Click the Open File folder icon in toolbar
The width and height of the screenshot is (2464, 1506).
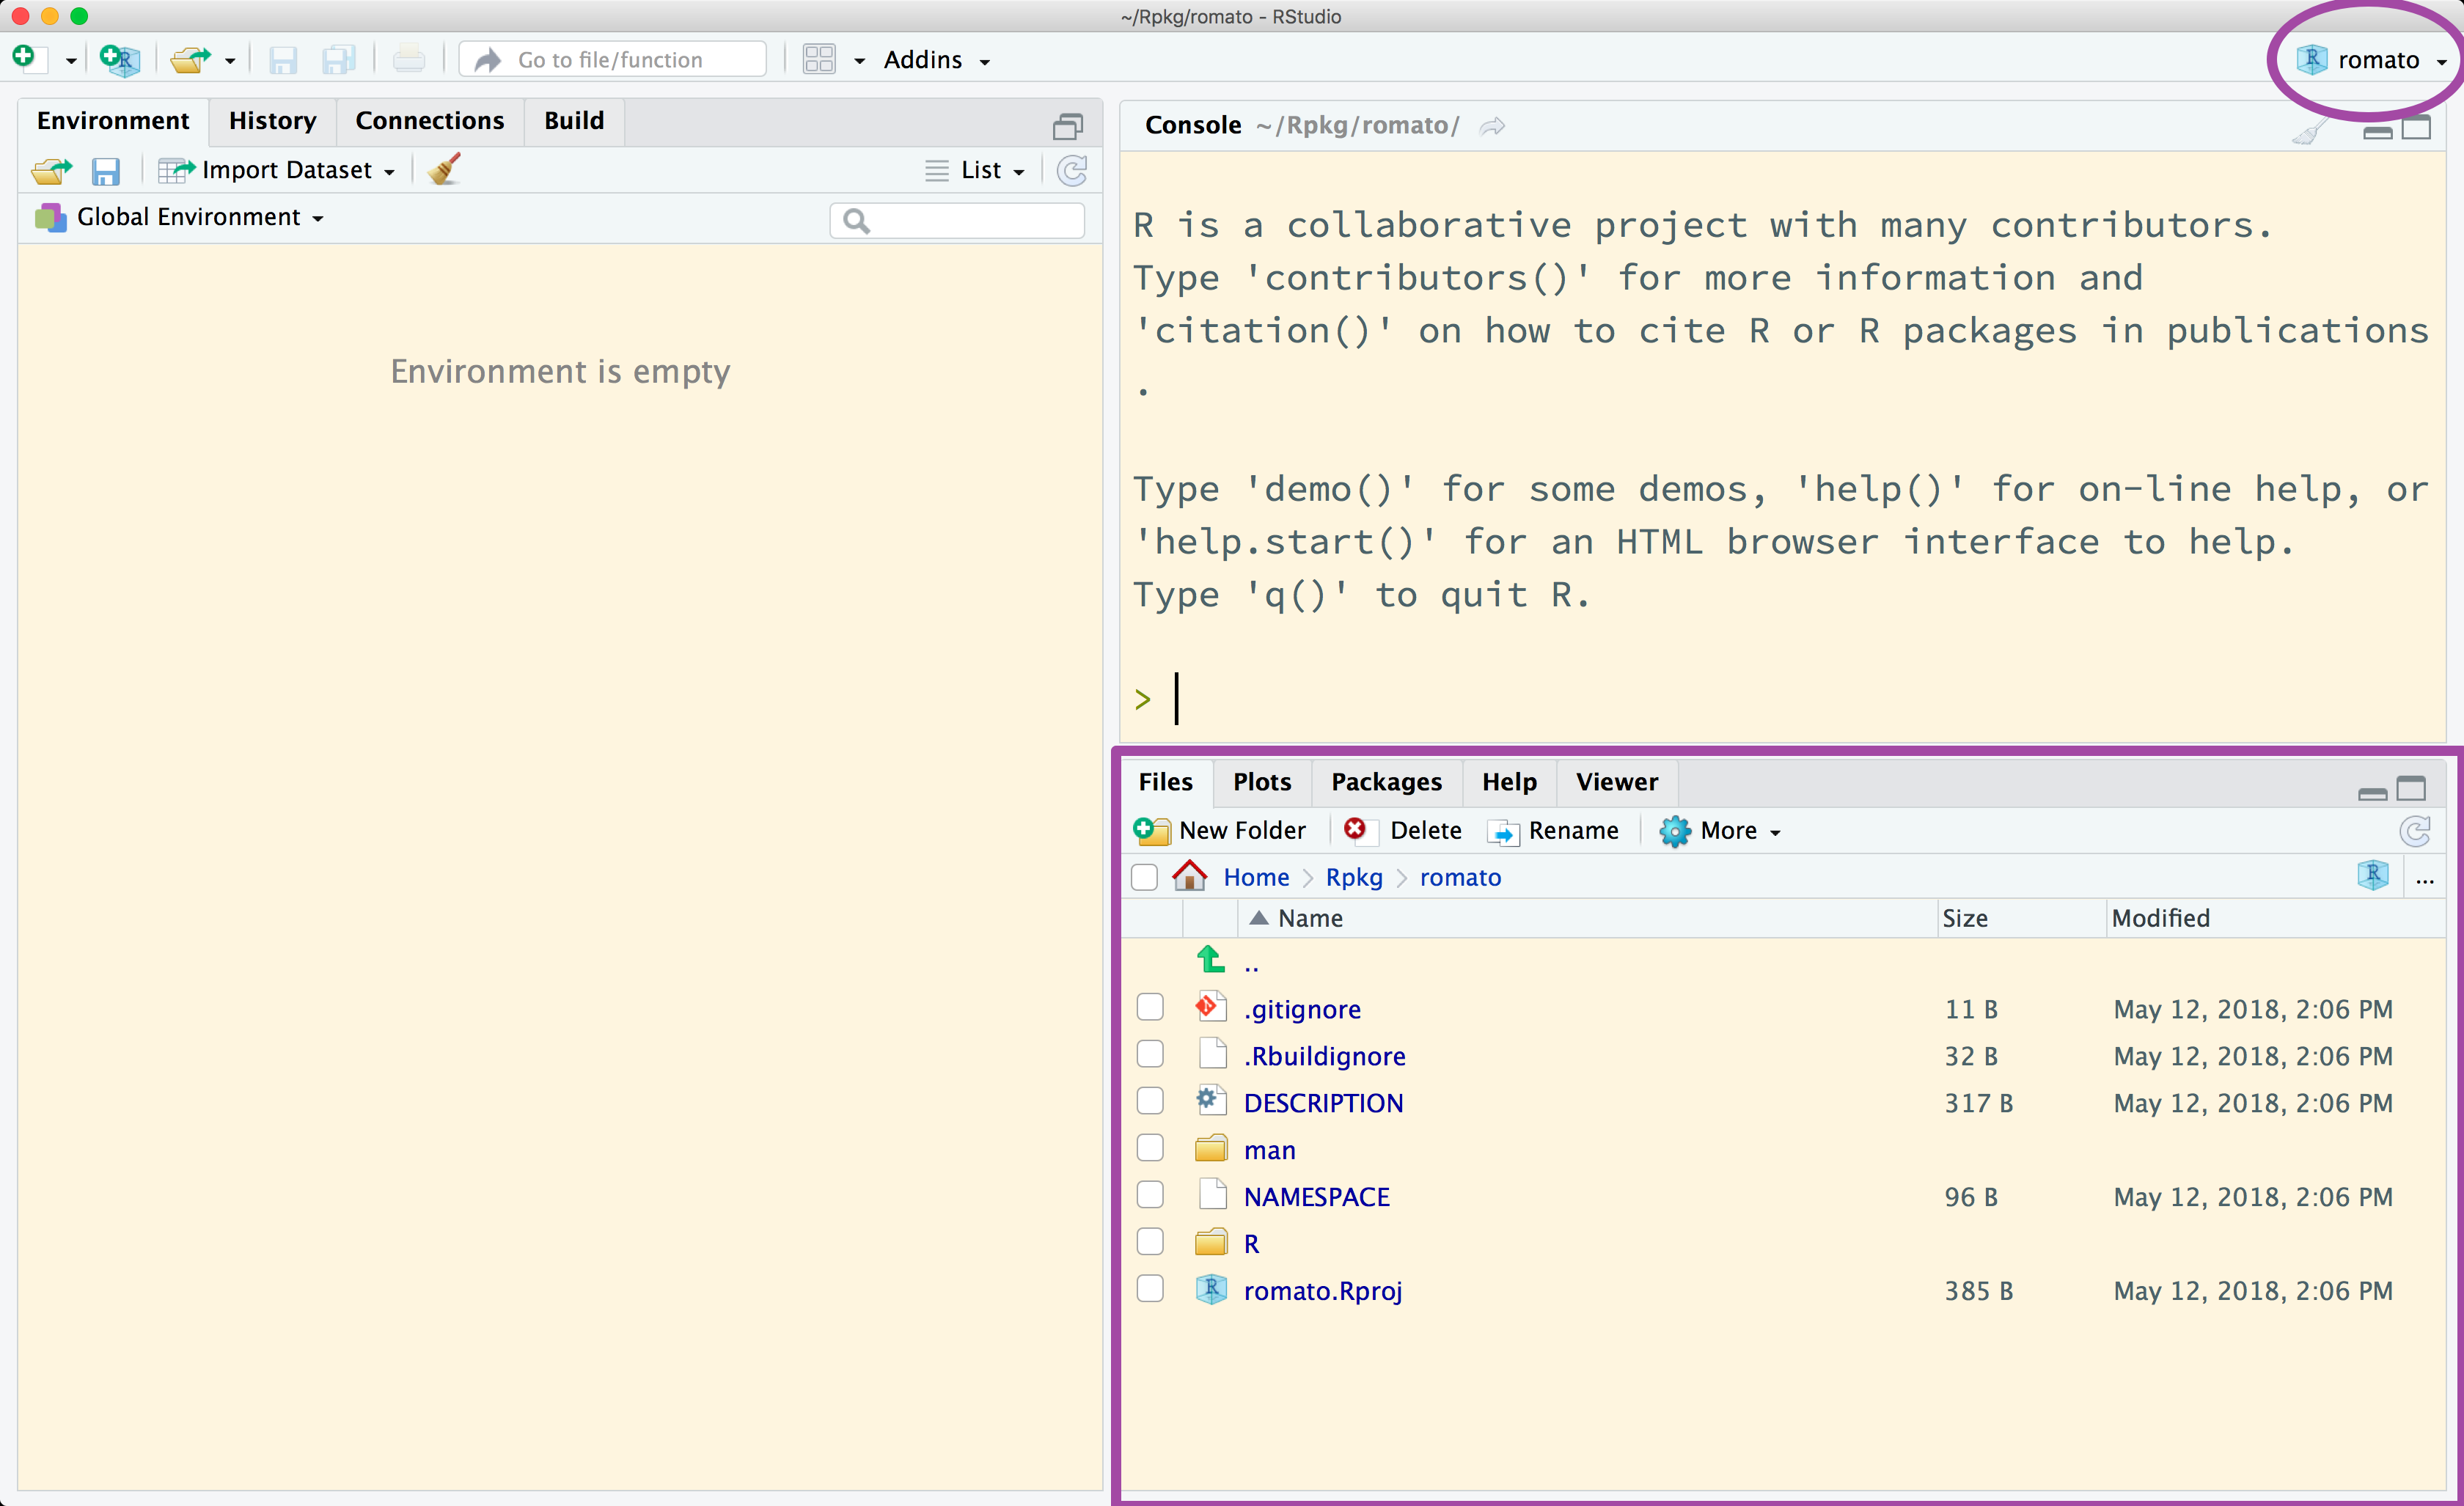click(190, 60)
